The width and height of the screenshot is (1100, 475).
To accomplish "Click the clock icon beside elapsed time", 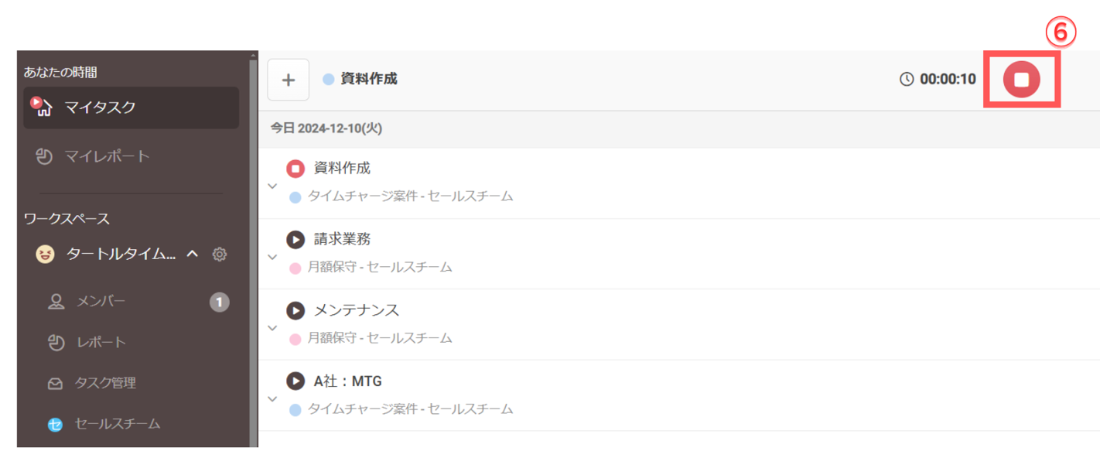I will tap(907, 80).
